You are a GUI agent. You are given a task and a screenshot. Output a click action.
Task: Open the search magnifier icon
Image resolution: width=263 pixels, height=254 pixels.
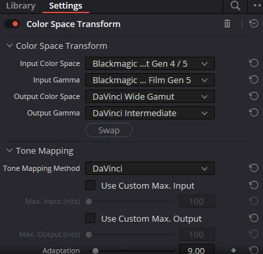235,6
